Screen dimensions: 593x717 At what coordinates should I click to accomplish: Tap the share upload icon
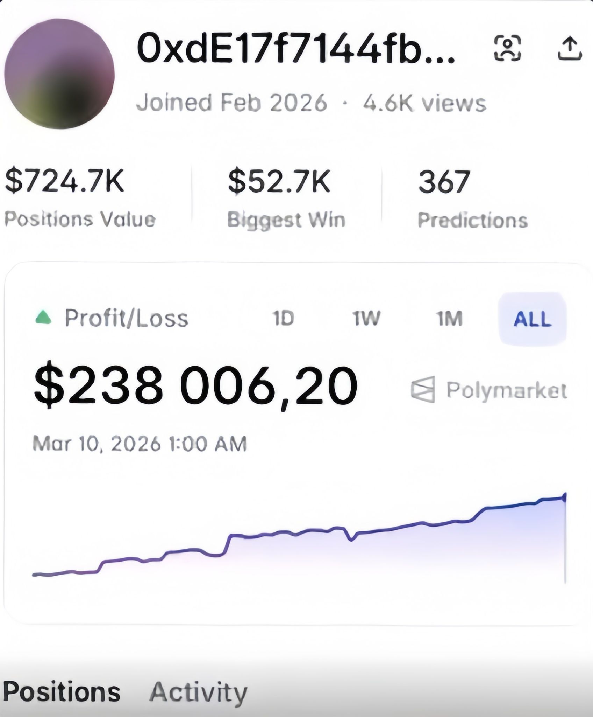point(569,48)
